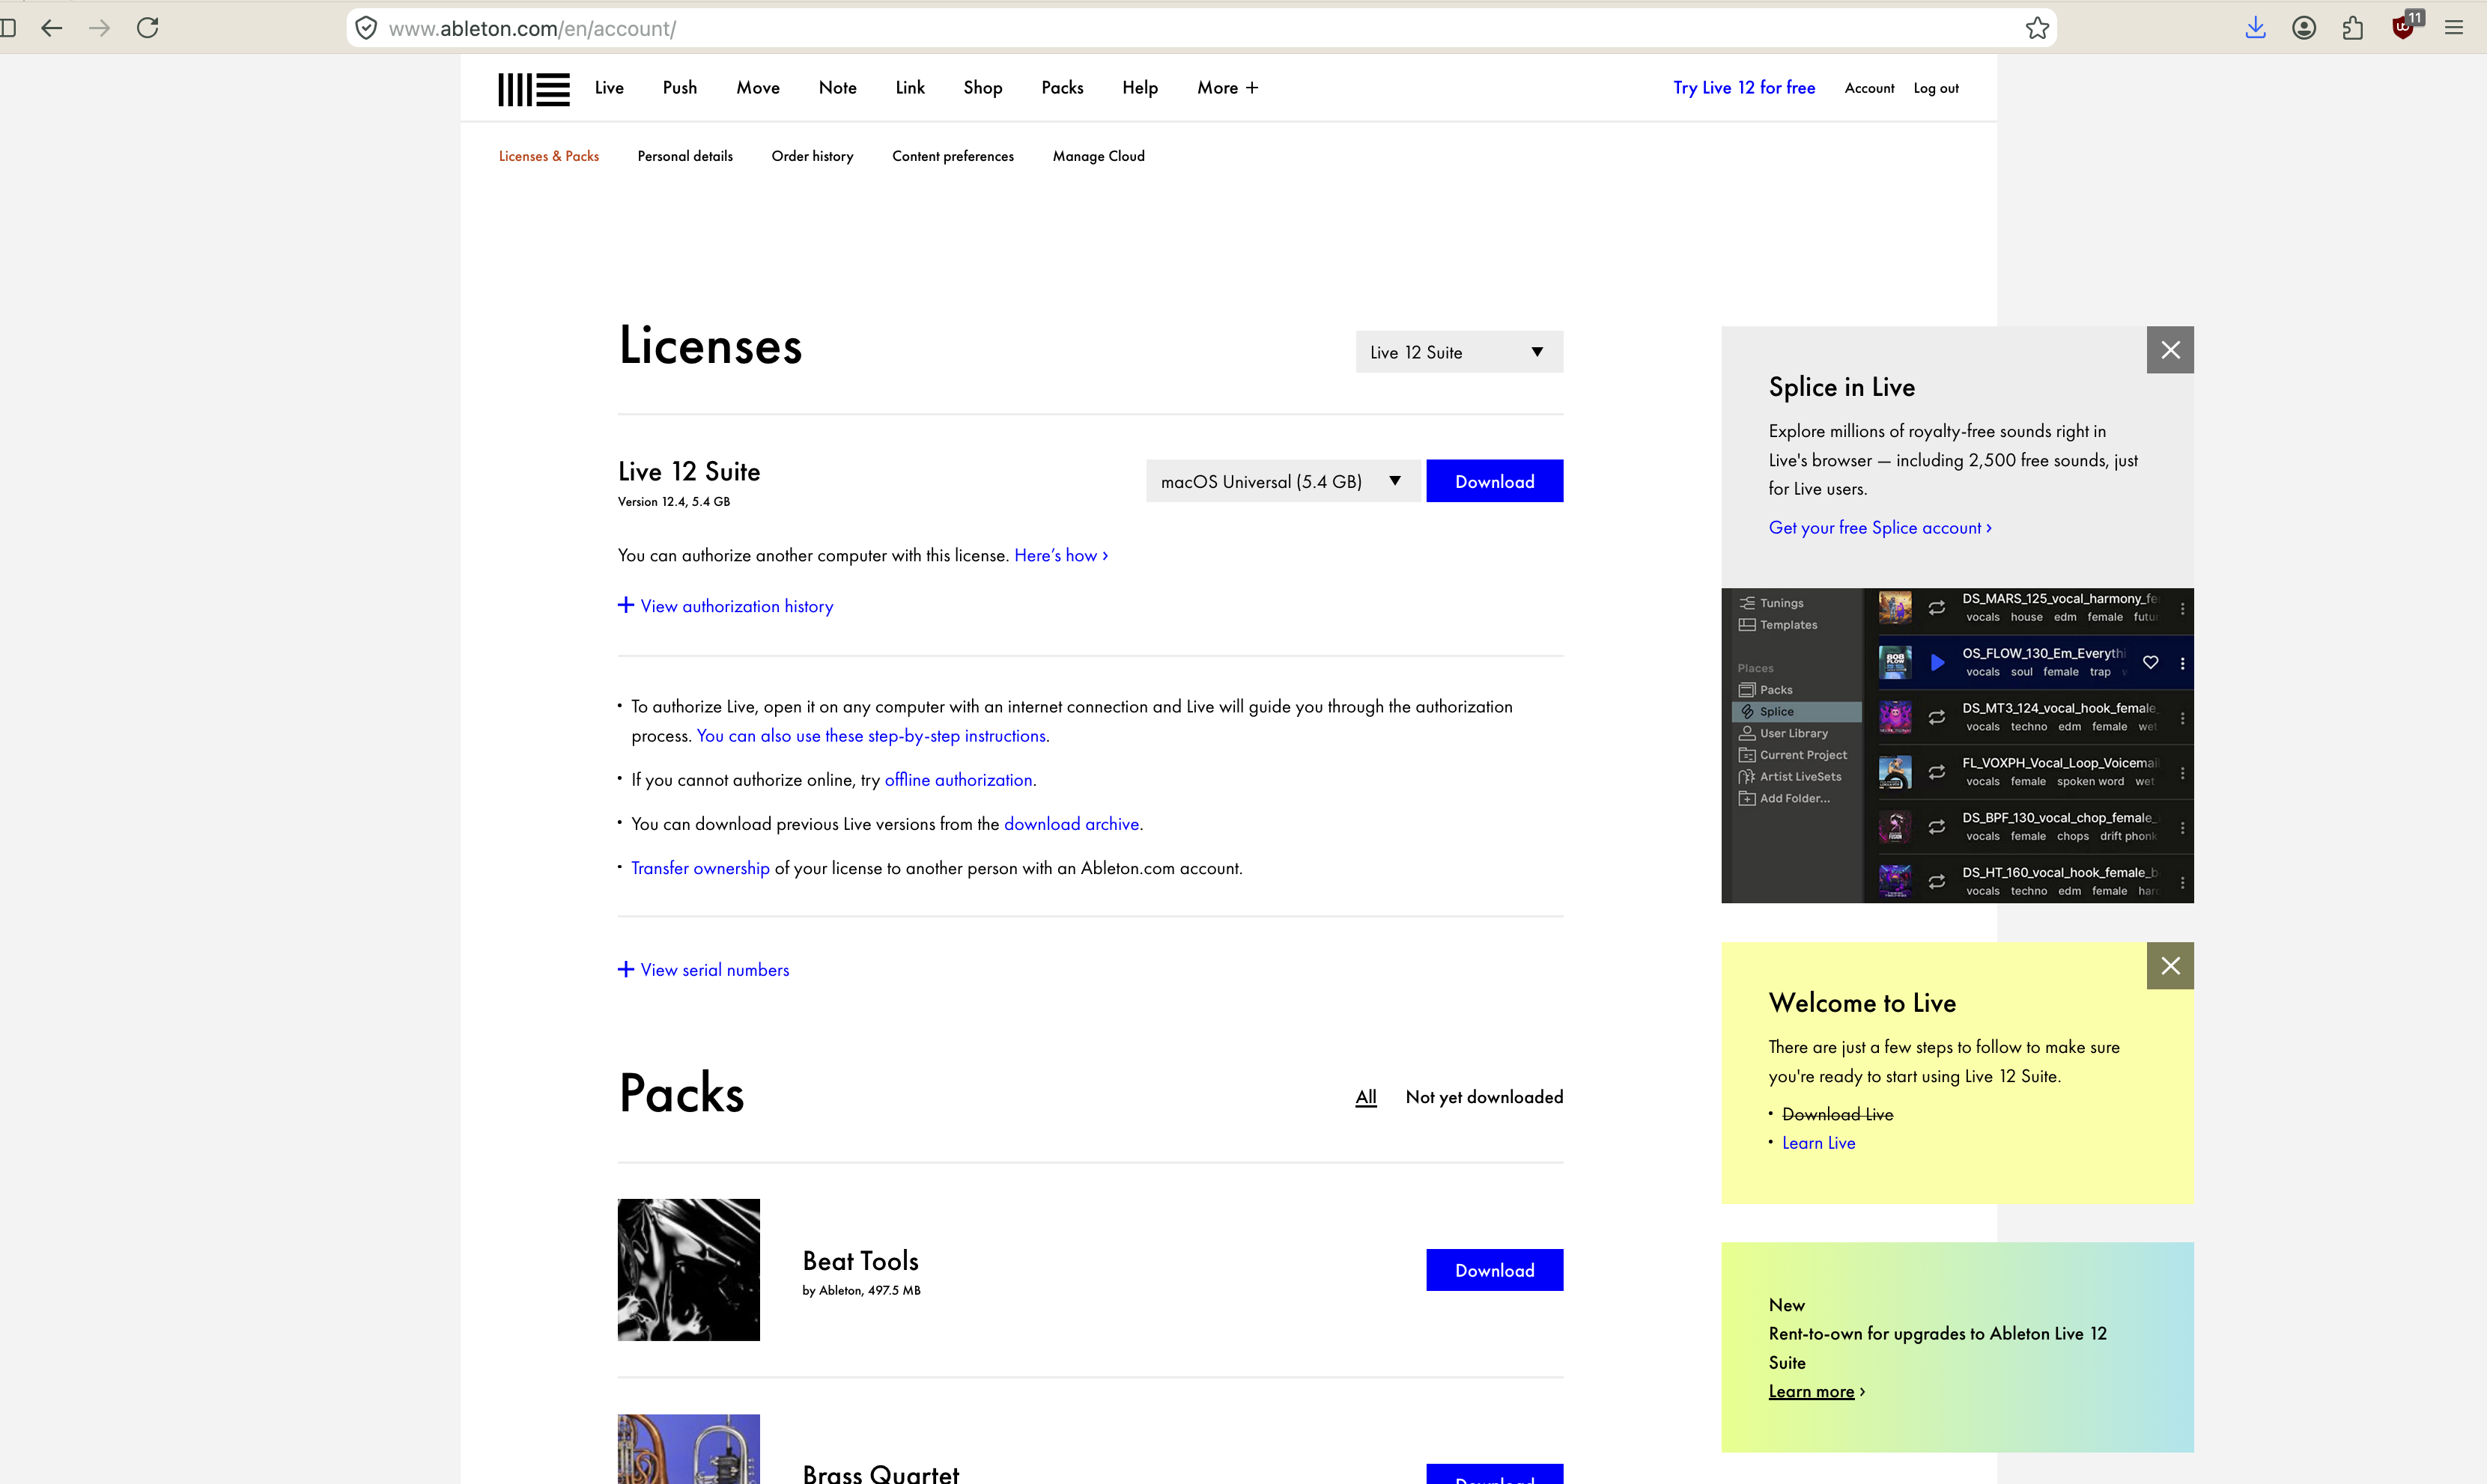Switch to Manage Cloud tab
Screen dimensions: 2487x1484
click(x=1099, y=156)
